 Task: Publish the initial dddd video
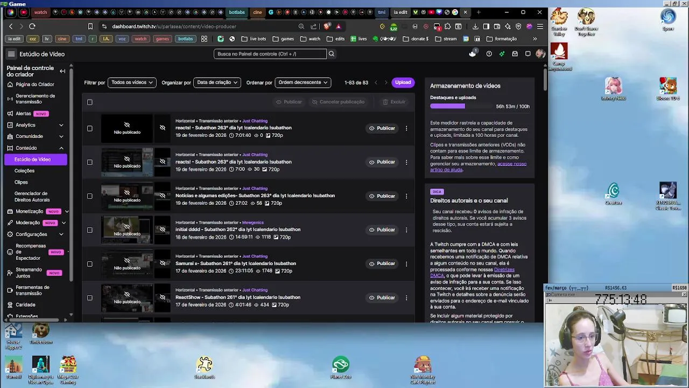point(382,230)
